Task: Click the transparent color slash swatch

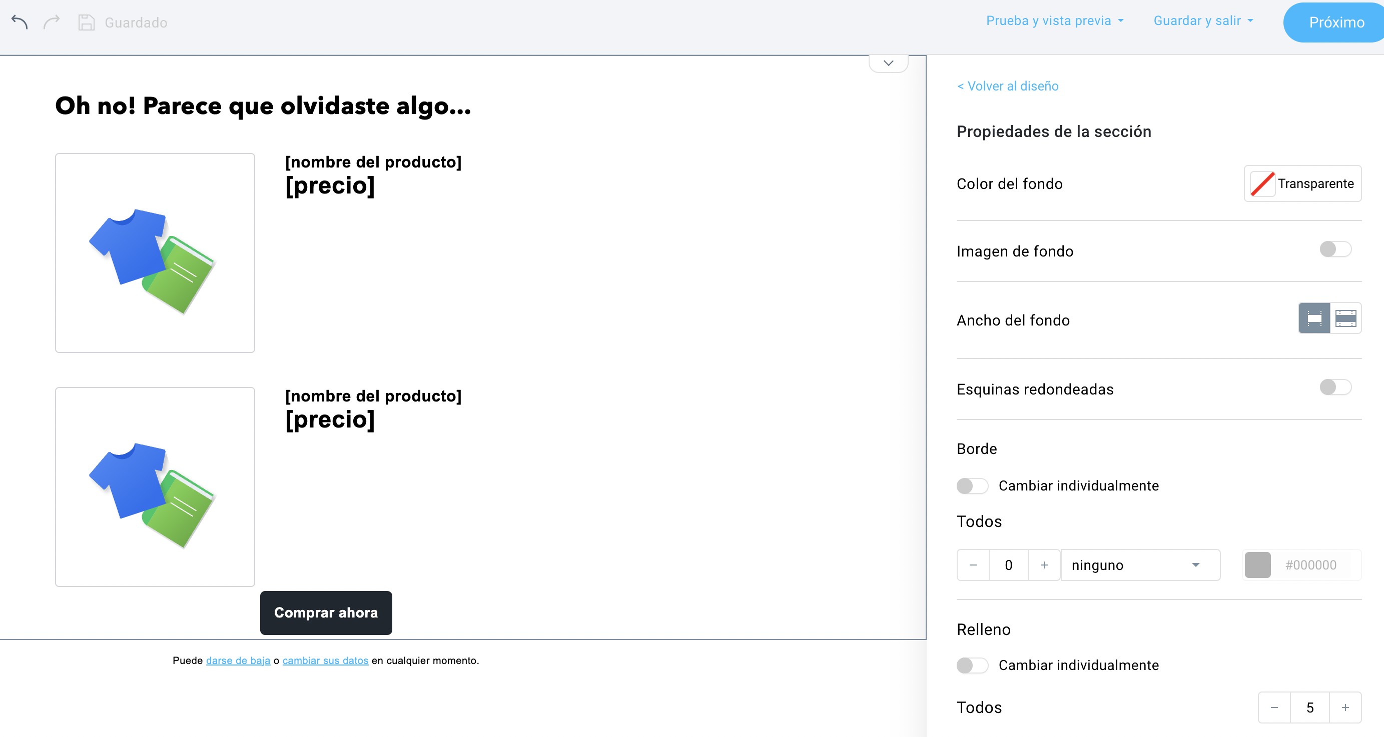Action: (x=1262, y=183)
